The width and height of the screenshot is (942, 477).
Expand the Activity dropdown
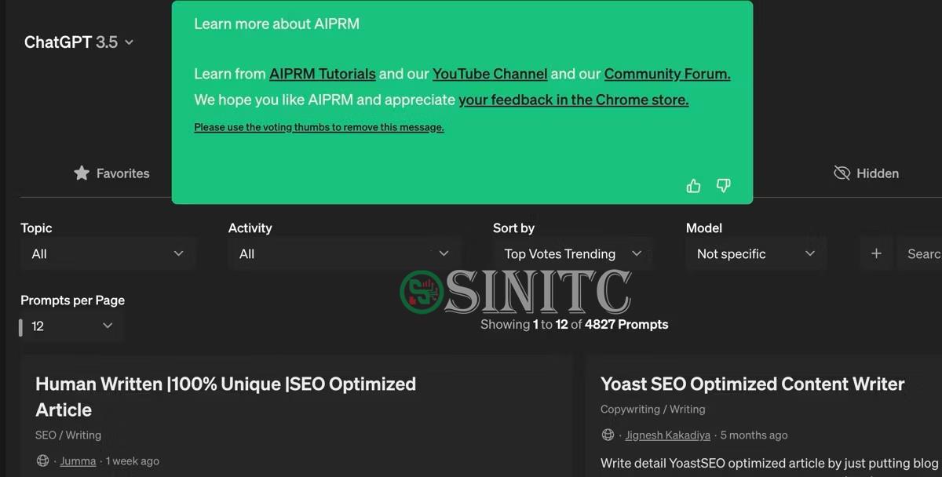343,253
